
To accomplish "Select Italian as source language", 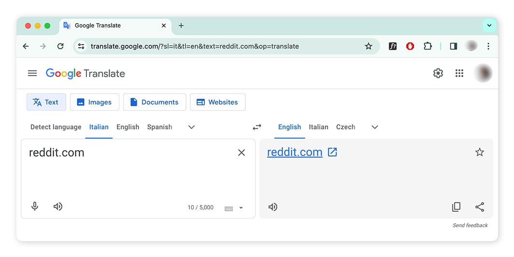I will [99, 127].
